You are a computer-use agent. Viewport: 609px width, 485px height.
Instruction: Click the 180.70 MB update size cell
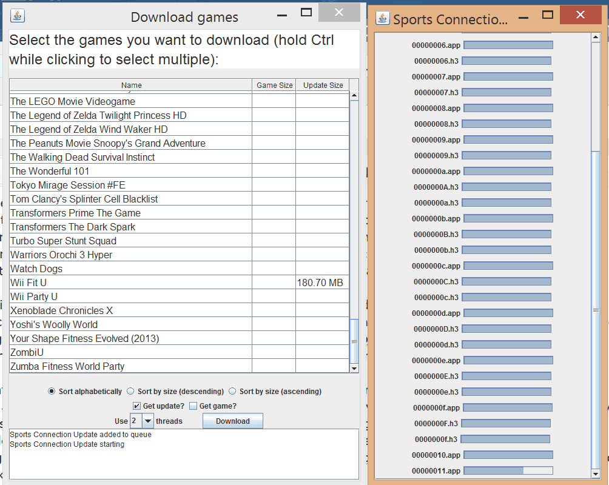[322, 283]
